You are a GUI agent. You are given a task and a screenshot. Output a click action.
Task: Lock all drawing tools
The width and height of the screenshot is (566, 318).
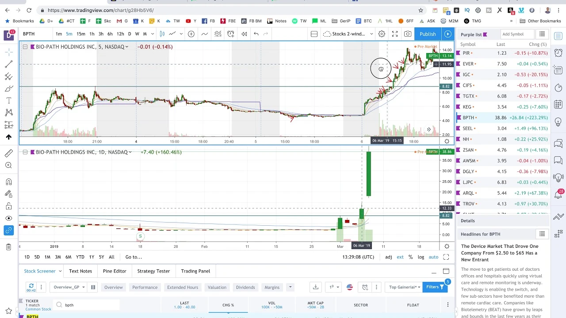point(8,206)
